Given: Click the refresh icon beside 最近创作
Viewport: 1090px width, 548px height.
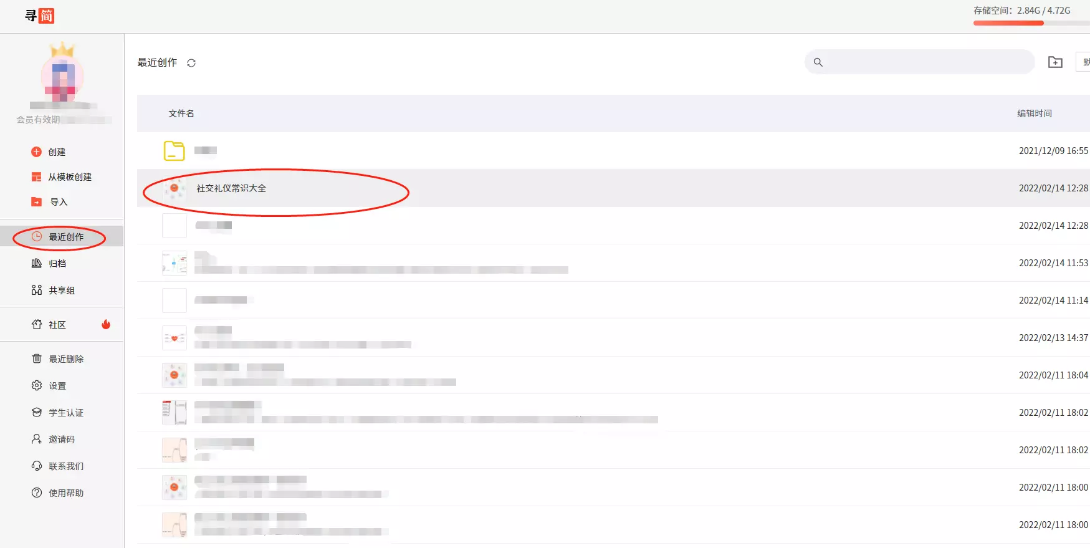Looking at the screenshot, I should [x=191, y=63].
